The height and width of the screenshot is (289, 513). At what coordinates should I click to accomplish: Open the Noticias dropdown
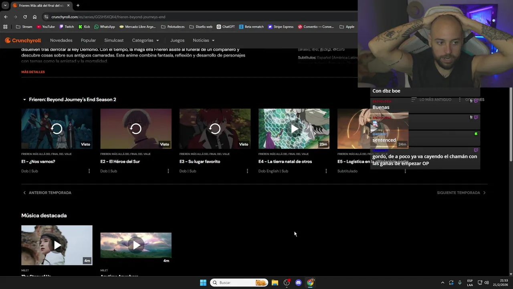click(x=204, y=41)
